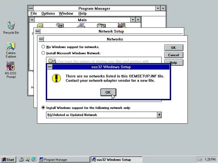Open control menu of Program Manager window
218x163 pixels.
click(31, 8)
